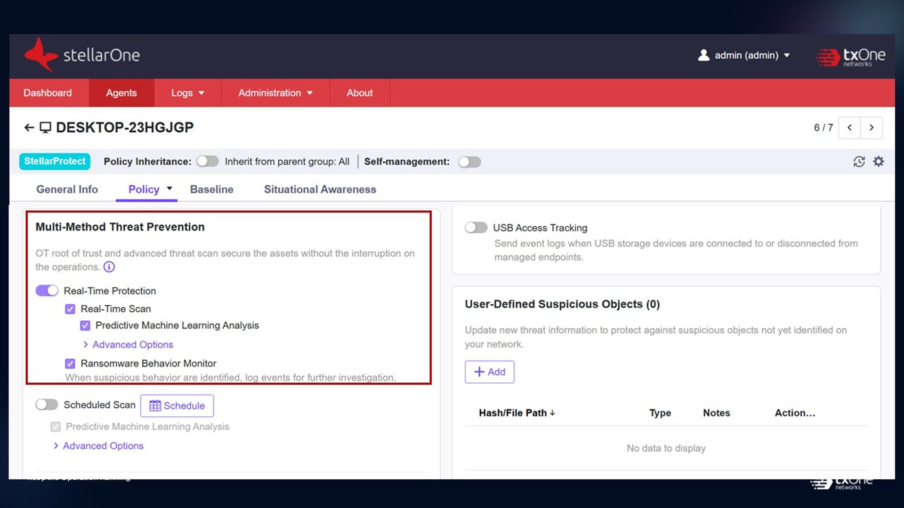
Task: Click the admin user avatar icon
Action: click(x=703, y=55)
